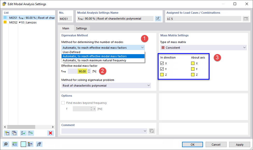Check the Z direction mass checkbox
The height and width of the screenshot is (150, 253).
coord(162,74)
